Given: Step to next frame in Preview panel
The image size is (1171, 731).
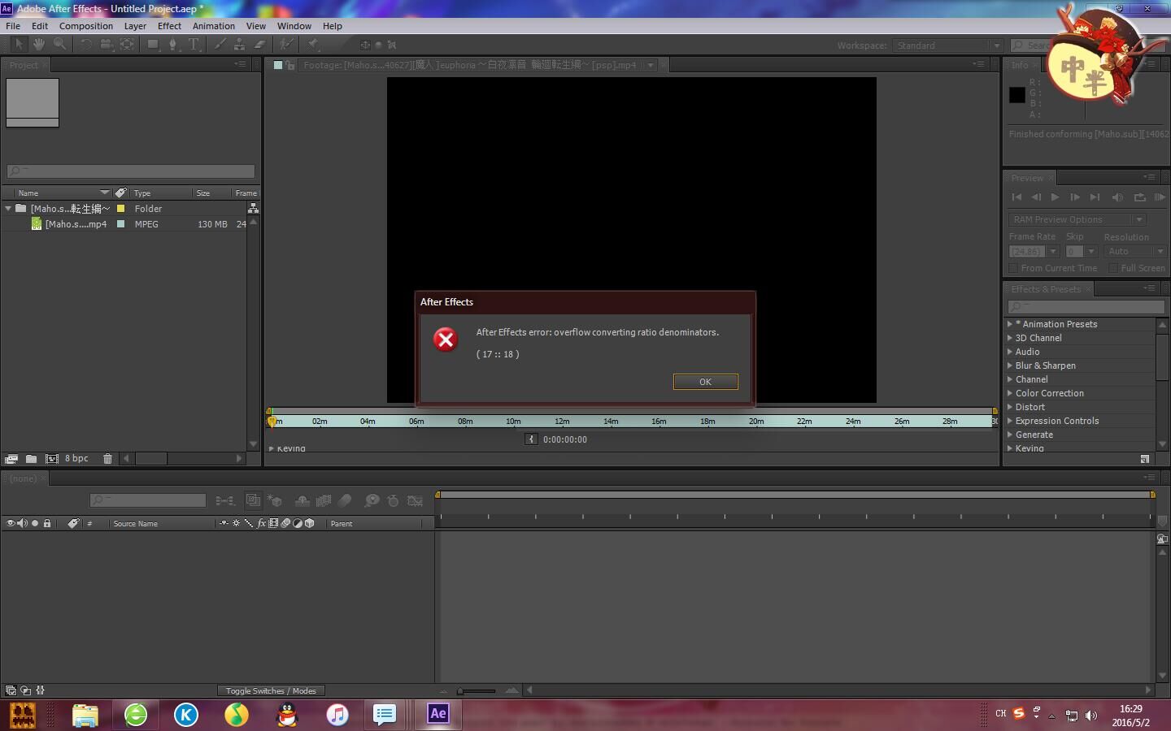Looking at the screenshot, I should pyautogui.click(x=1074, y=197).
